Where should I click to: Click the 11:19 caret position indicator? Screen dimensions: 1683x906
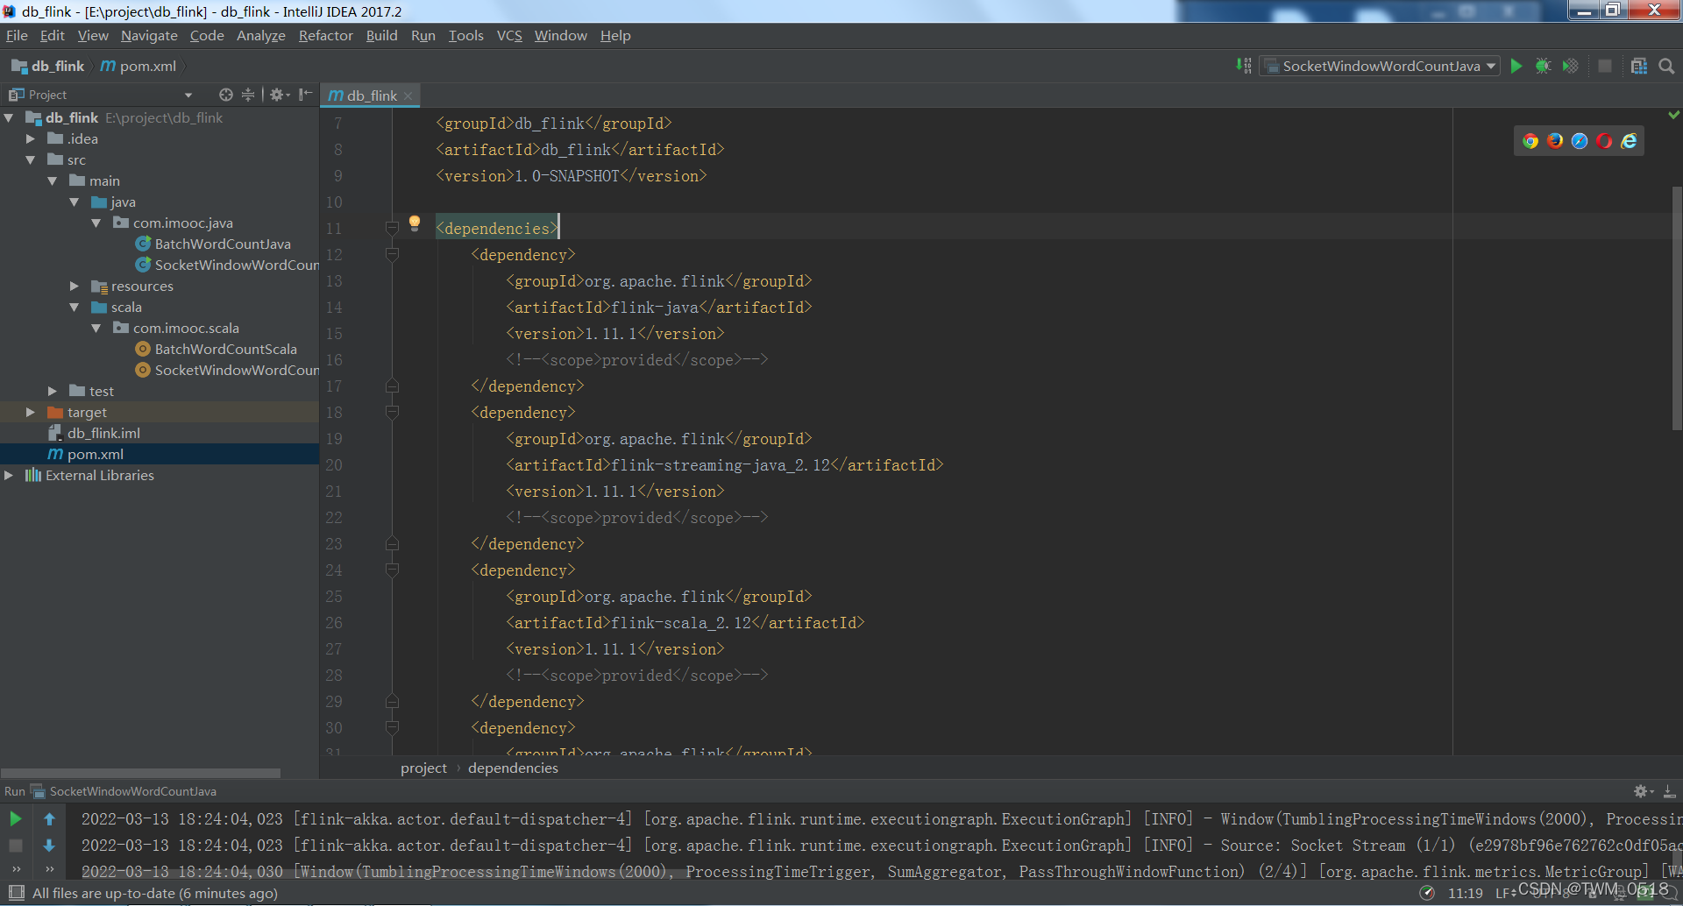pos(1465,893)
